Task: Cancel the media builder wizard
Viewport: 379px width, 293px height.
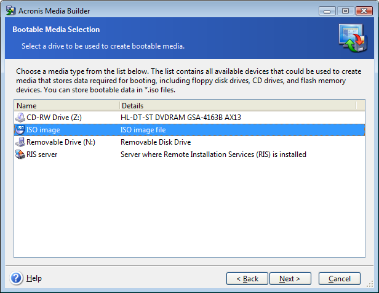Action: tap(340, 278)
